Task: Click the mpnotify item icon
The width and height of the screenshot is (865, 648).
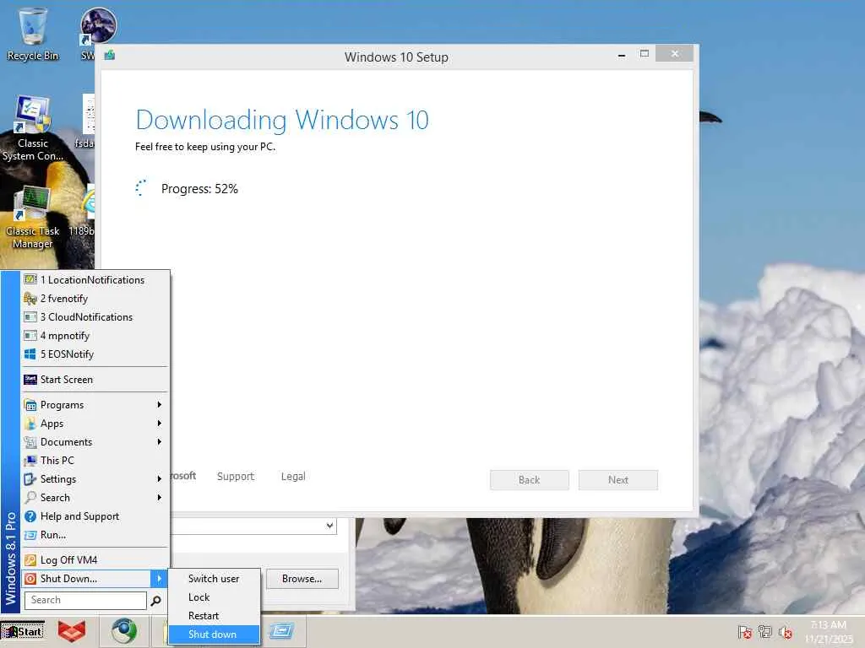Action: 30,336
